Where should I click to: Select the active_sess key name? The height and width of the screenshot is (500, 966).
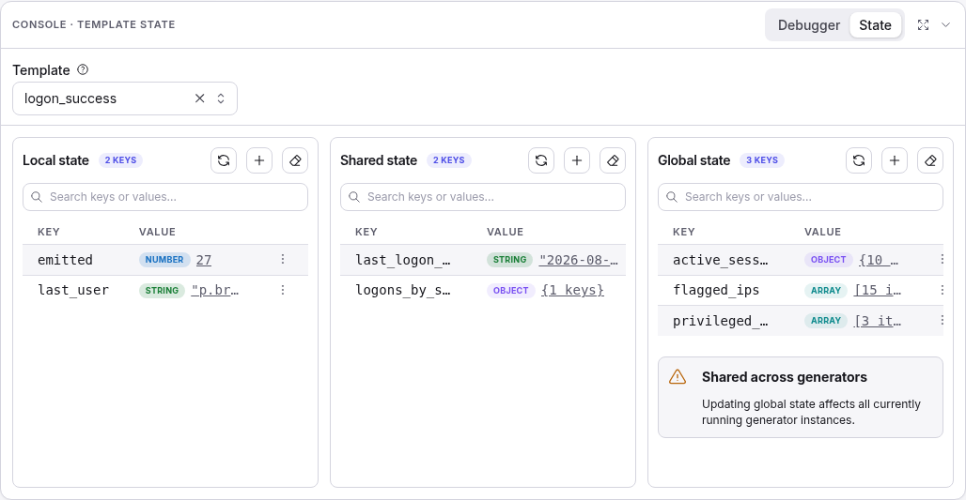coord(720,260)
